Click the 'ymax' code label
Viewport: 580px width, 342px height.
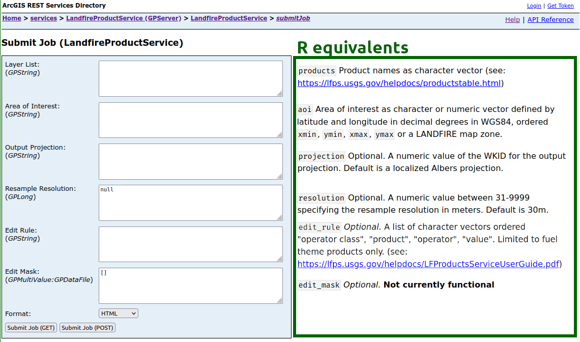pos(384,134)
